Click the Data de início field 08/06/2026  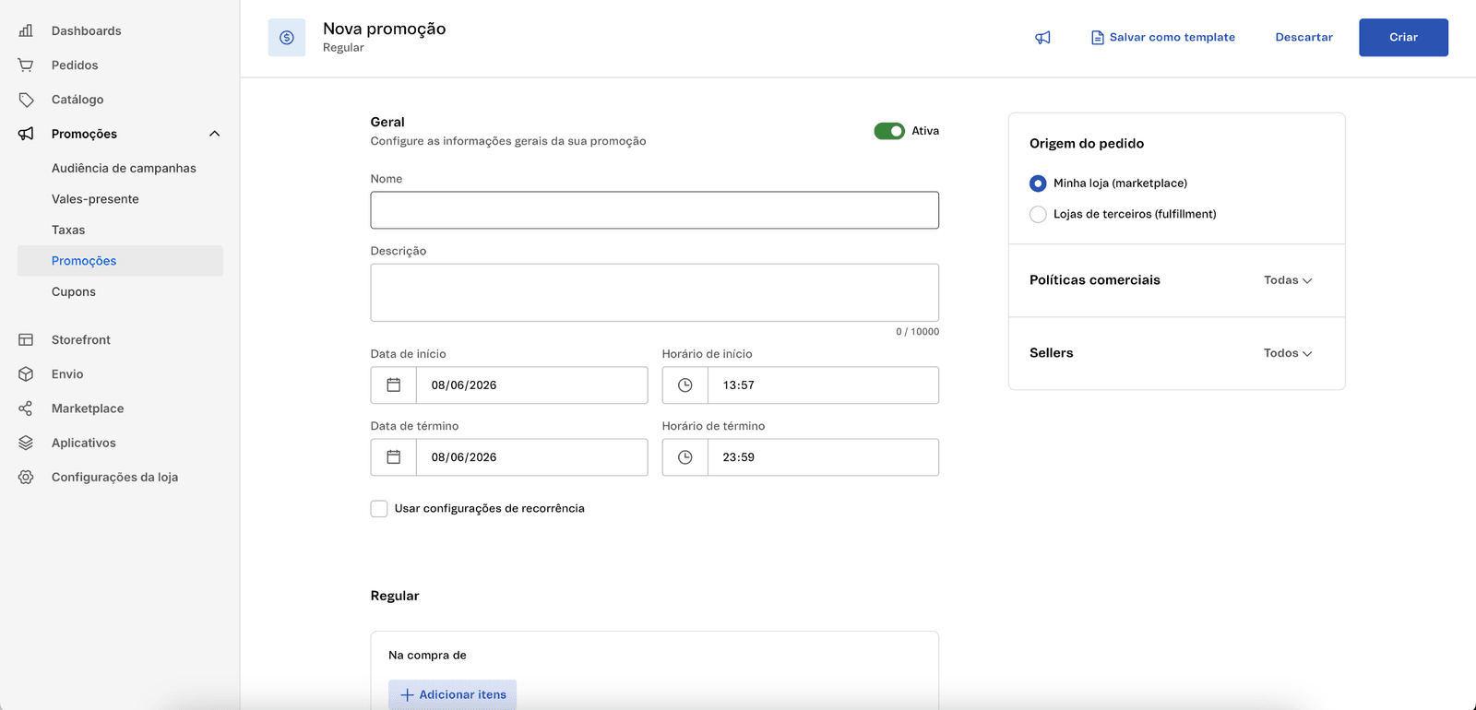pos(532,385)
